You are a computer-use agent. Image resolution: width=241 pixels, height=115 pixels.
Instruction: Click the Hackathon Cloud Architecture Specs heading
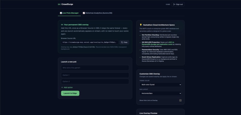159,25
